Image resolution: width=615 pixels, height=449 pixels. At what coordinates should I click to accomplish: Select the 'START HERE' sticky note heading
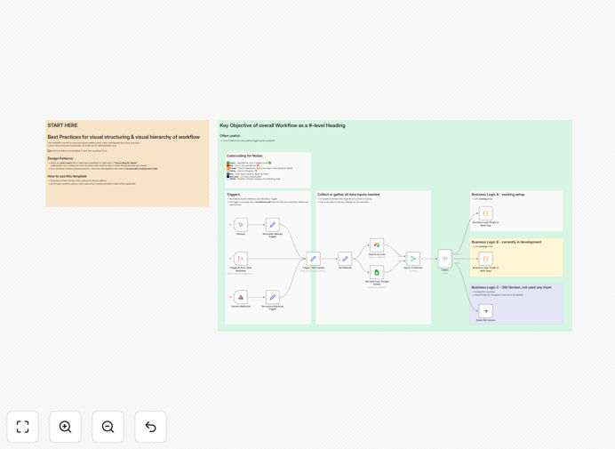click(x=62, y=125)
